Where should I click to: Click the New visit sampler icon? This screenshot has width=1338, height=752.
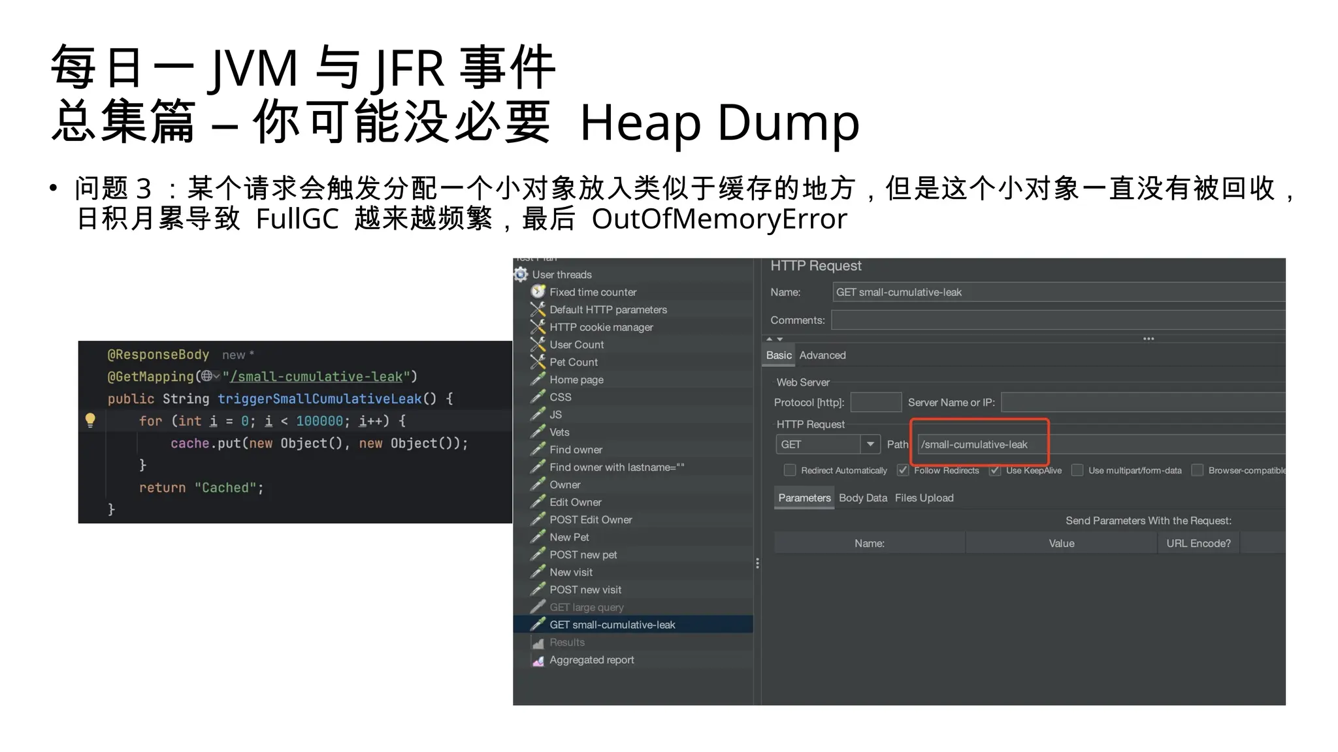point(538,572)
